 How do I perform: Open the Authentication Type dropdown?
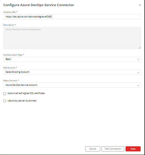tap(72, 59)
